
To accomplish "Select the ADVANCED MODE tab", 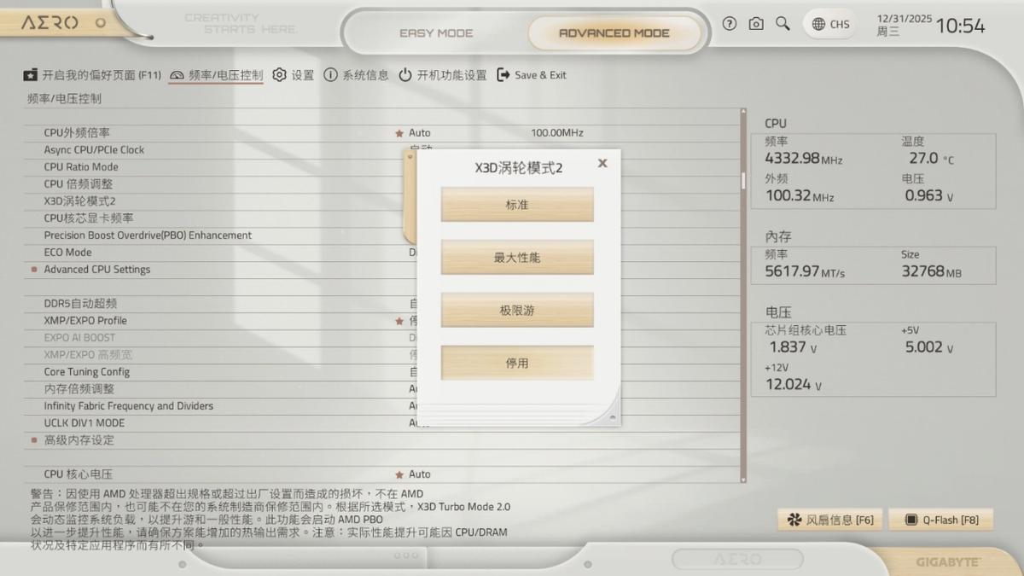I will pyautogui.click(x=614, y=33).
